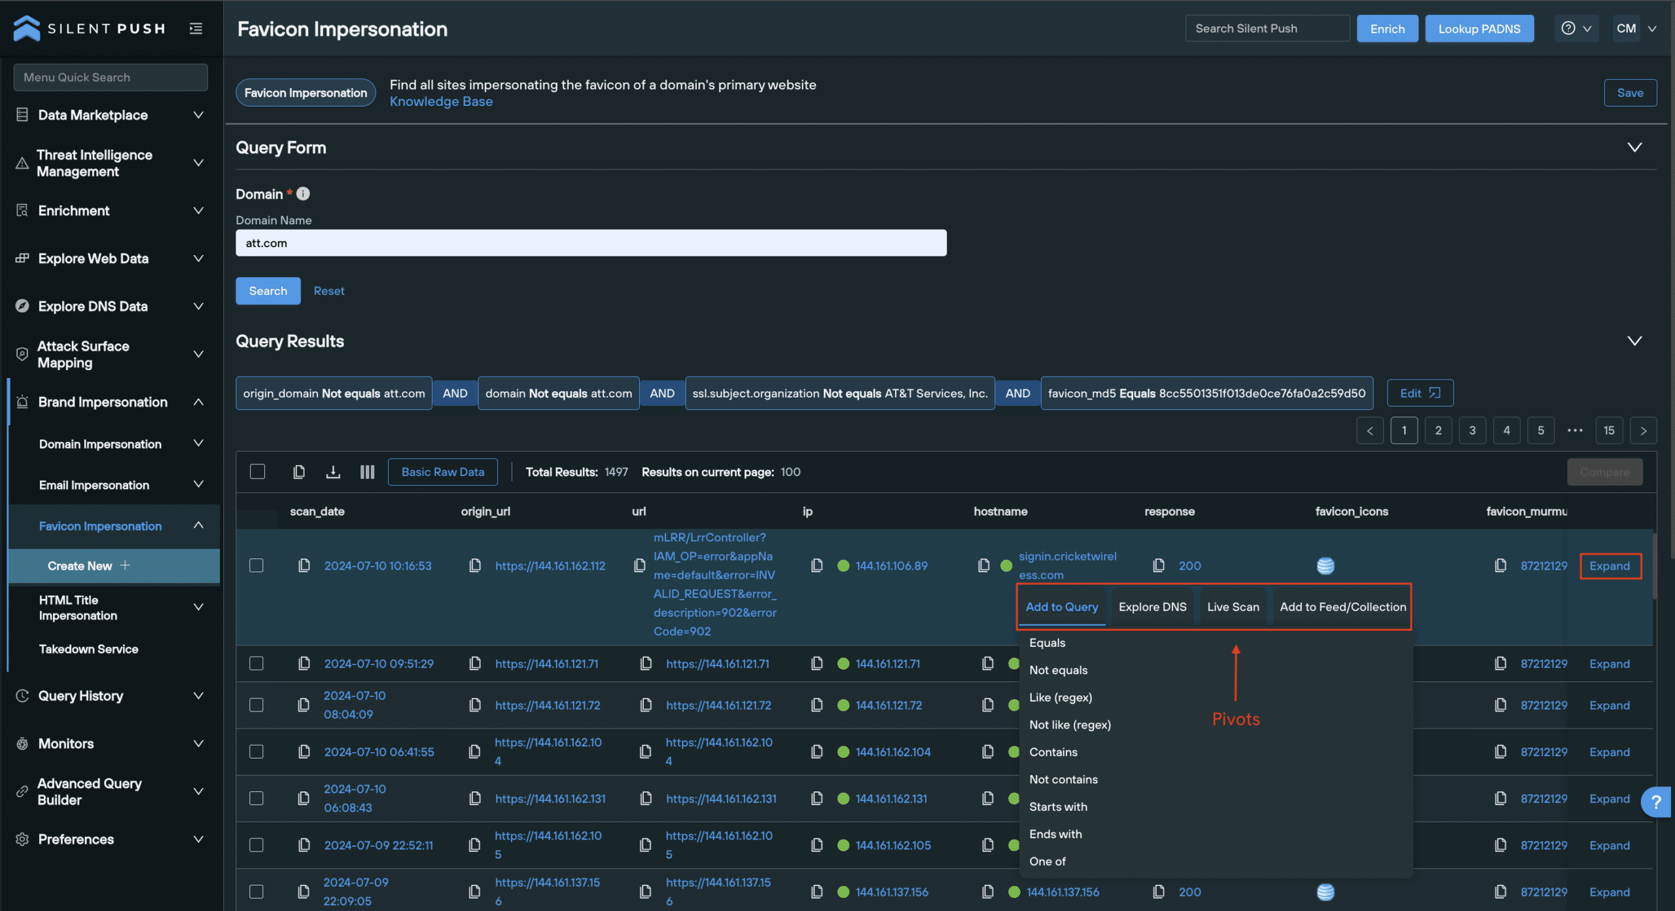Screen dimensions: 1675x911
Task: Expand Explore Web Data menu
Action: pos(198,258)
